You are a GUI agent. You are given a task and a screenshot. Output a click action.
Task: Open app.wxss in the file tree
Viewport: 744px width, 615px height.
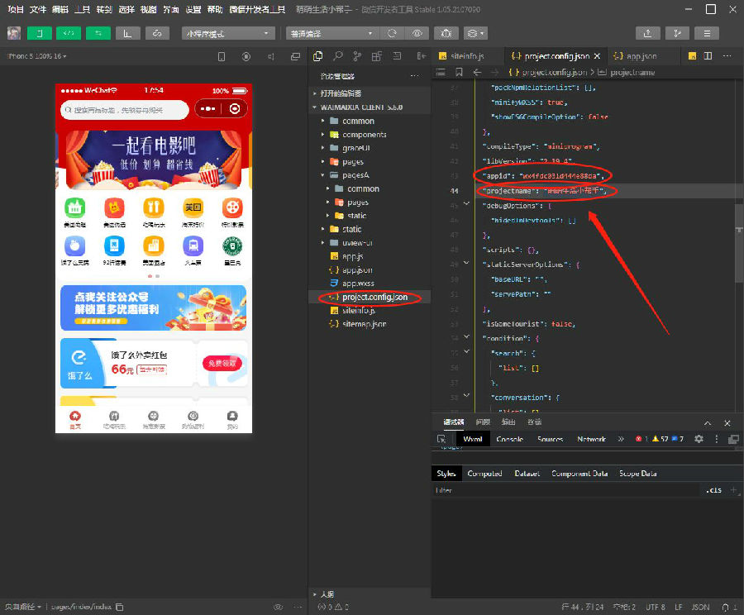358,283
